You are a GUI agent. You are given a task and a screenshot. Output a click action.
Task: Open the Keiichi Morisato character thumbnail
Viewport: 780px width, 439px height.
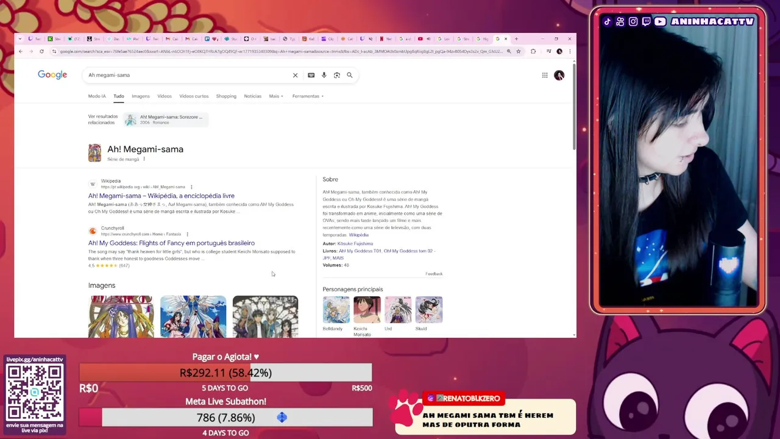tap(367, 310)
